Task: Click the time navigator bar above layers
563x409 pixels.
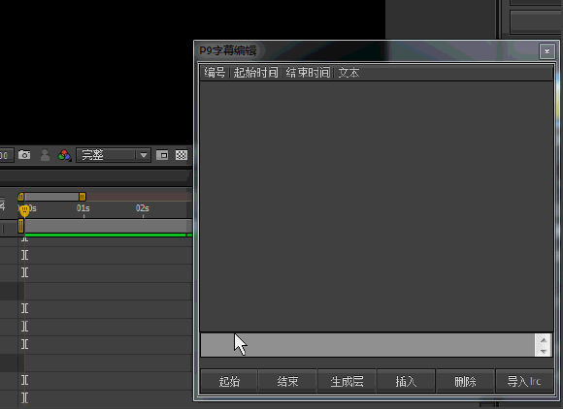Action: (108, 226)
